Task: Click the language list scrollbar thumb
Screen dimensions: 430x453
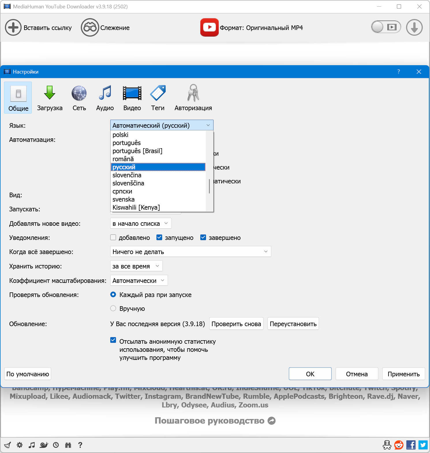Action: point(209,186)
